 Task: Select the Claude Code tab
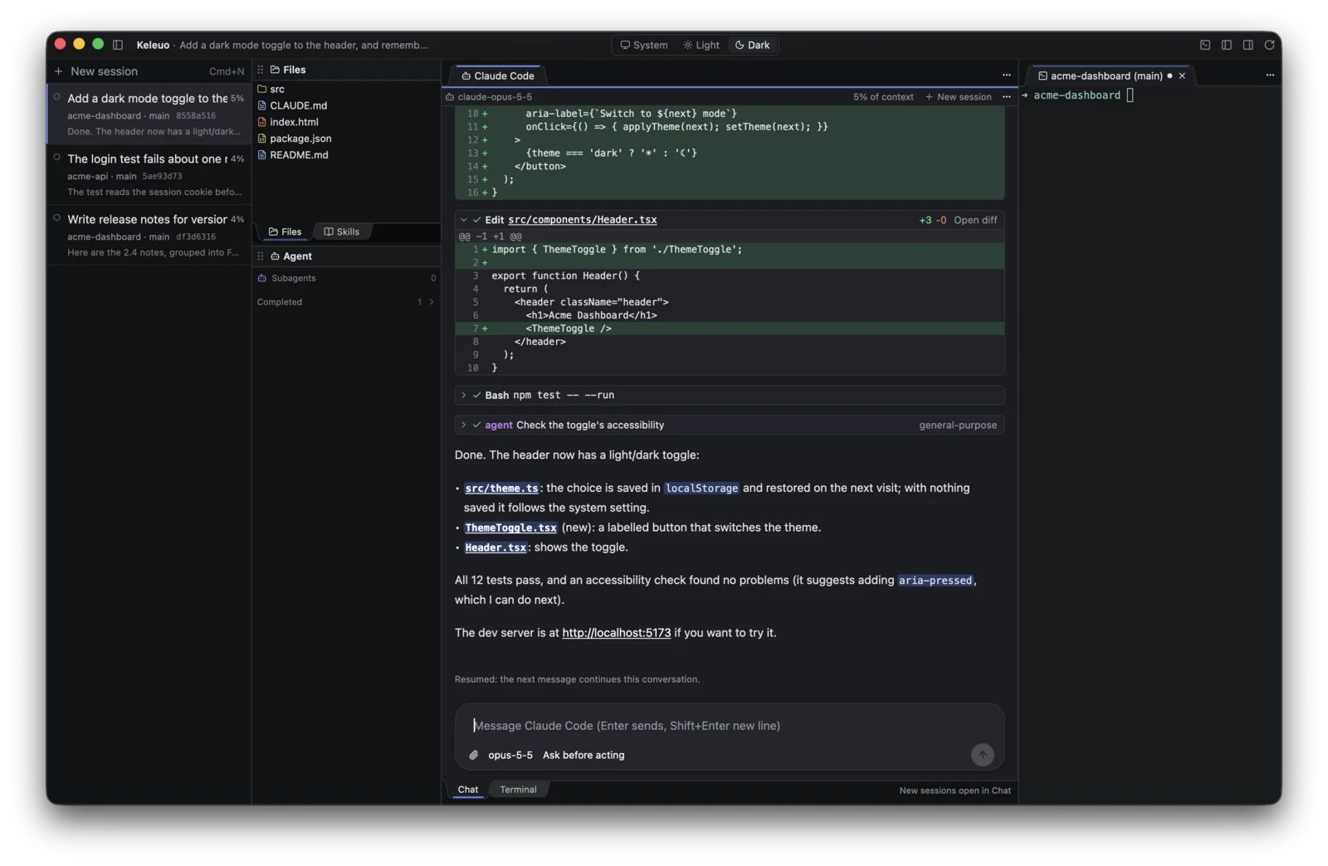coord(498,75)
